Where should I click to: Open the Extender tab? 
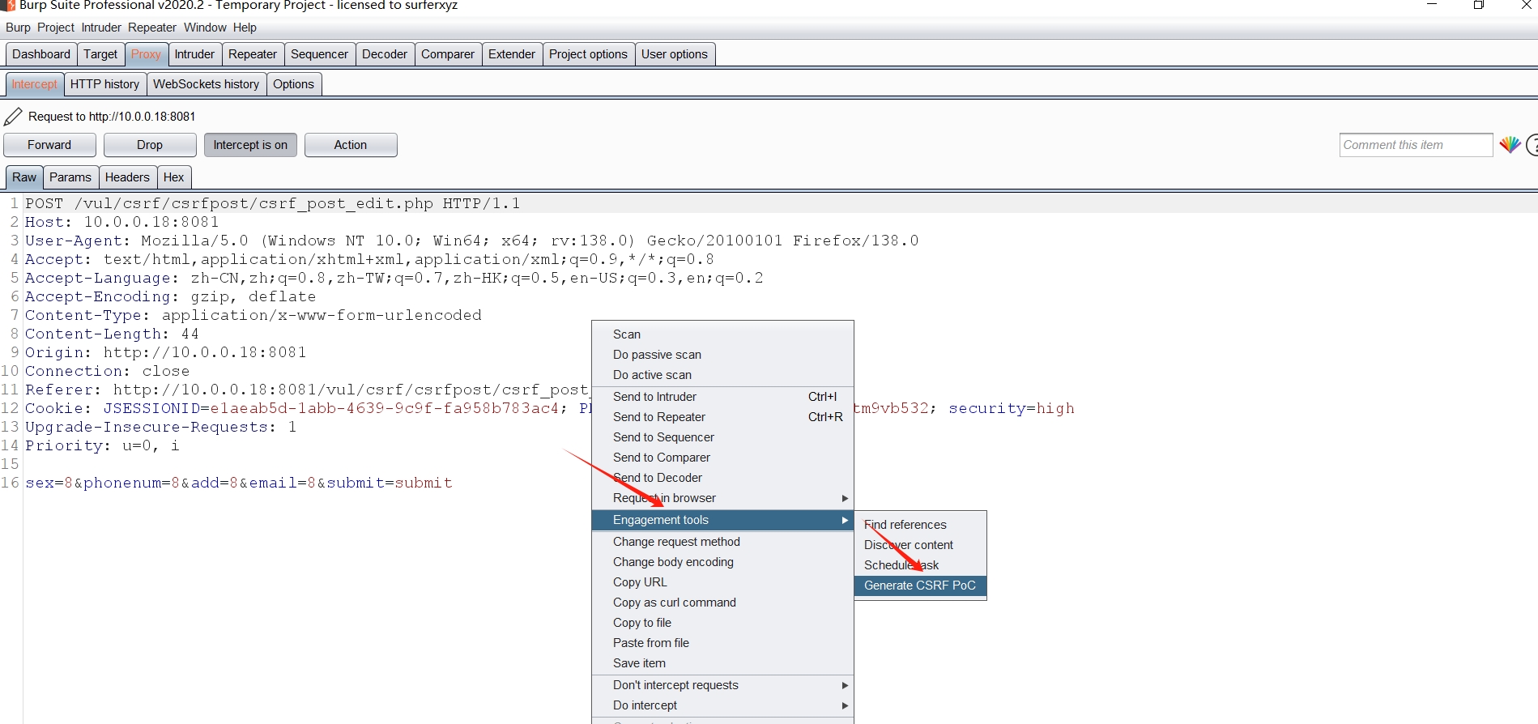[x=512, y=54]
